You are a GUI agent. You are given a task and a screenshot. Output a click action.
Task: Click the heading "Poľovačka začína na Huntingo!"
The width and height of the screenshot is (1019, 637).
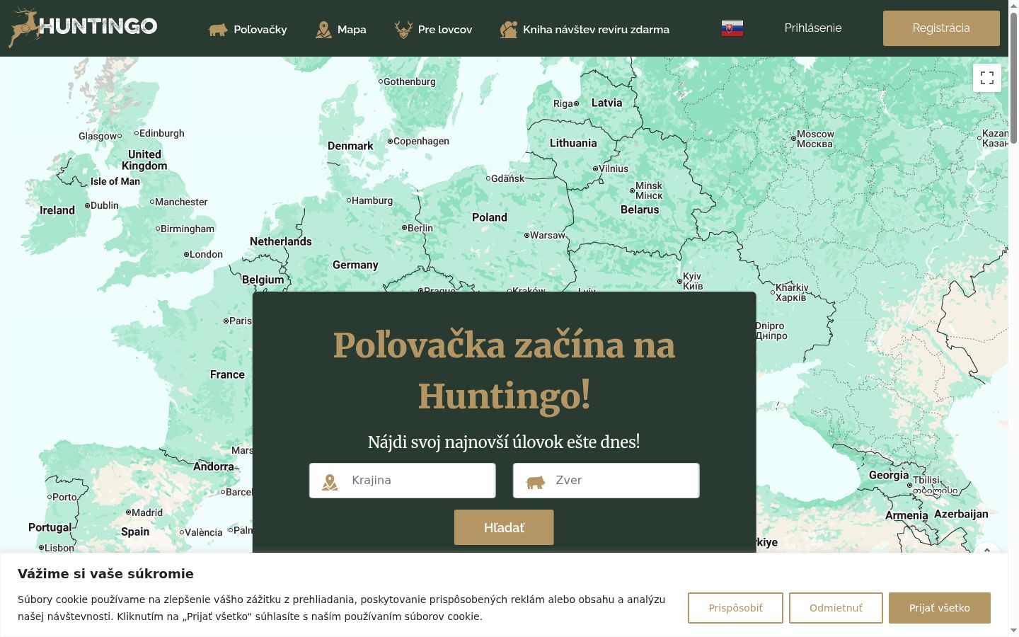(505, 370)
